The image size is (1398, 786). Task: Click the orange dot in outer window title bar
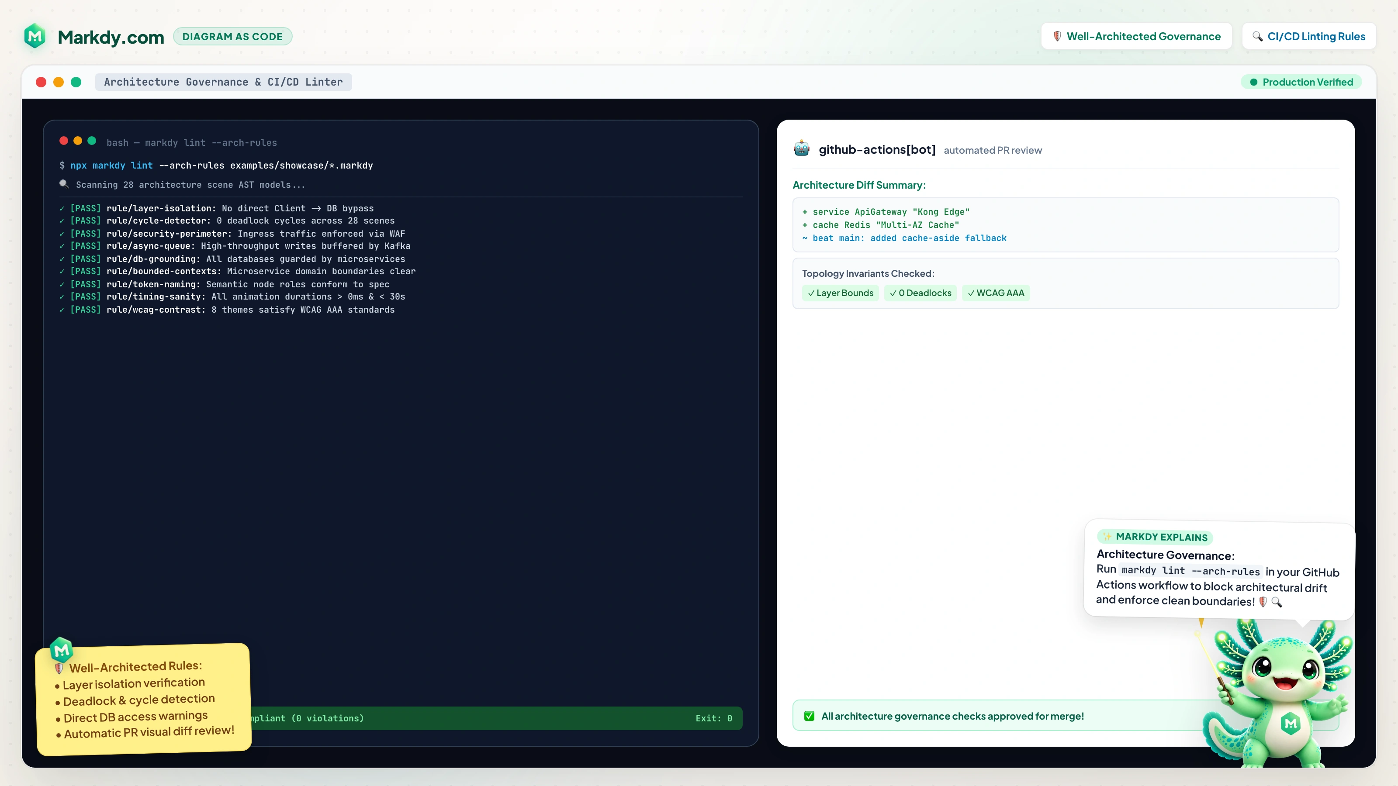coord(59,82)
